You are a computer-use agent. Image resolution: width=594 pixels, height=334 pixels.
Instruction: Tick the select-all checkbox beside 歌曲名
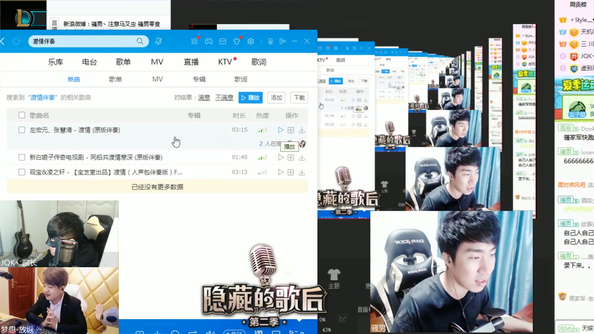(22, 115)
